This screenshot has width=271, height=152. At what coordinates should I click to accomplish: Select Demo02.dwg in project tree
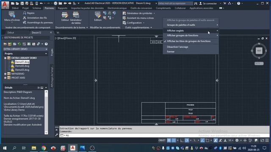coord(22,66)
